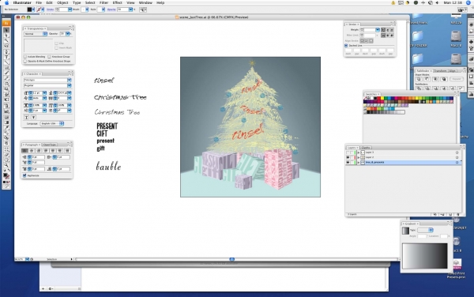
Task: Click the 'bauble' text on canvas
Action: point(108,166)
